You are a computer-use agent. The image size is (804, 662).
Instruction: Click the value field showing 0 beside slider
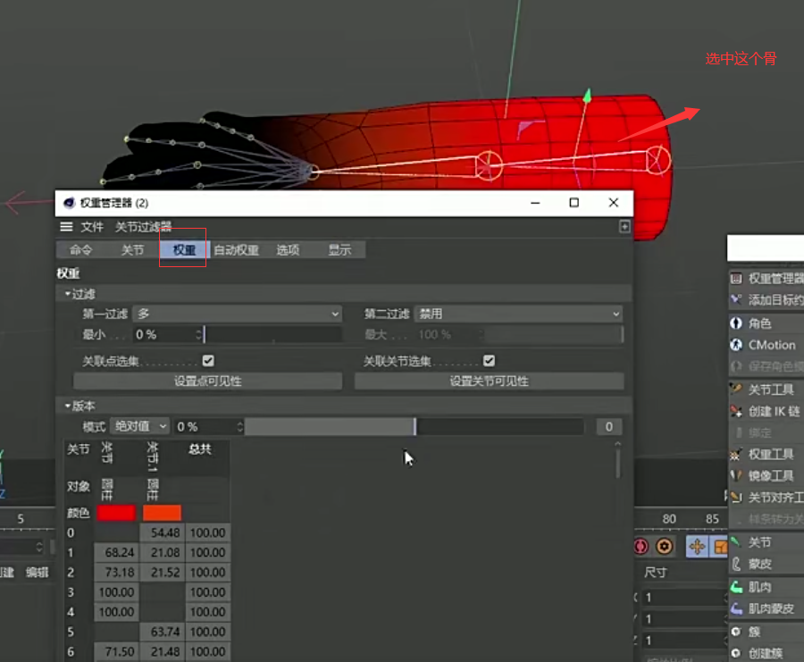point(608,427)
